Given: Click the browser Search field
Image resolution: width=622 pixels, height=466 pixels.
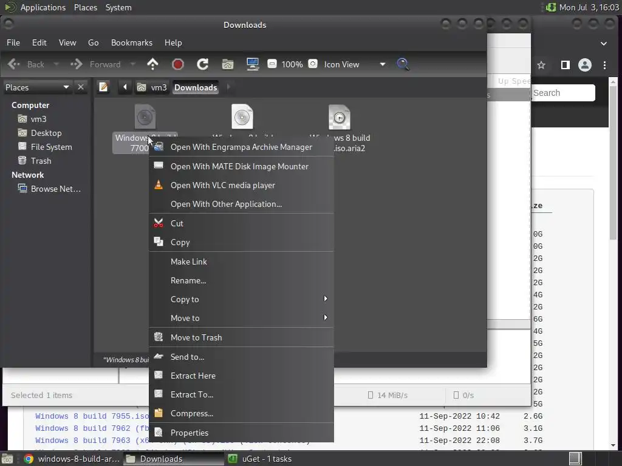Looking at the screenshot, I should click(563, 93).
